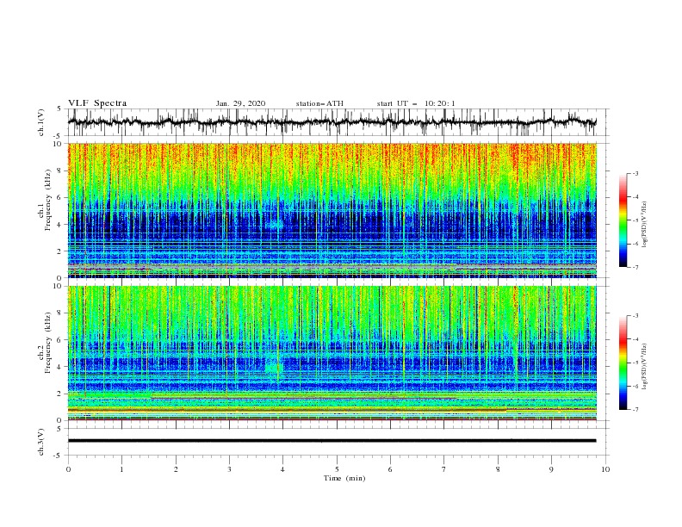Viewport: 682px width, 527px height.
Task: Click the ch.2 spectrogram color scale bar
Action: tap(623, 363)
